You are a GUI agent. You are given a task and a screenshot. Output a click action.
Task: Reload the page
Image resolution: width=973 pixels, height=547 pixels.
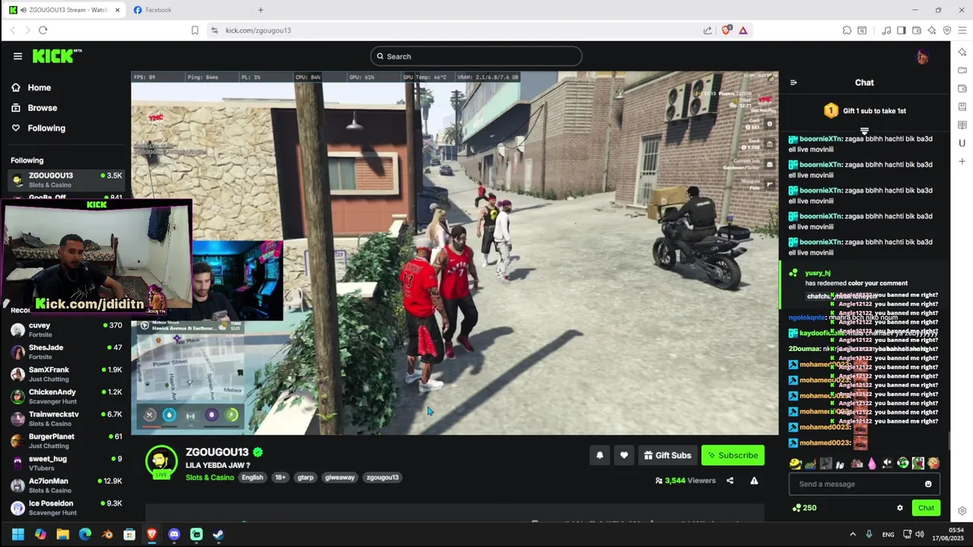point(43,30)
